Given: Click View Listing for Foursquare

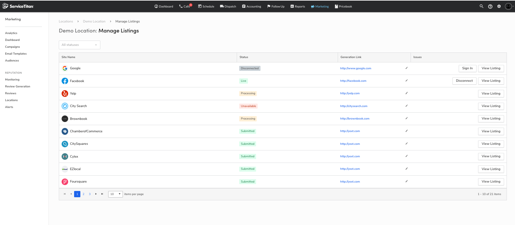Looking at the screenshot, I should point(491,182).
